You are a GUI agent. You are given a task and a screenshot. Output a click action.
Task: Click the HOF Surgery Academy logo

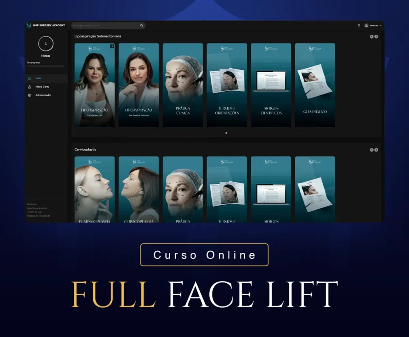46,25
